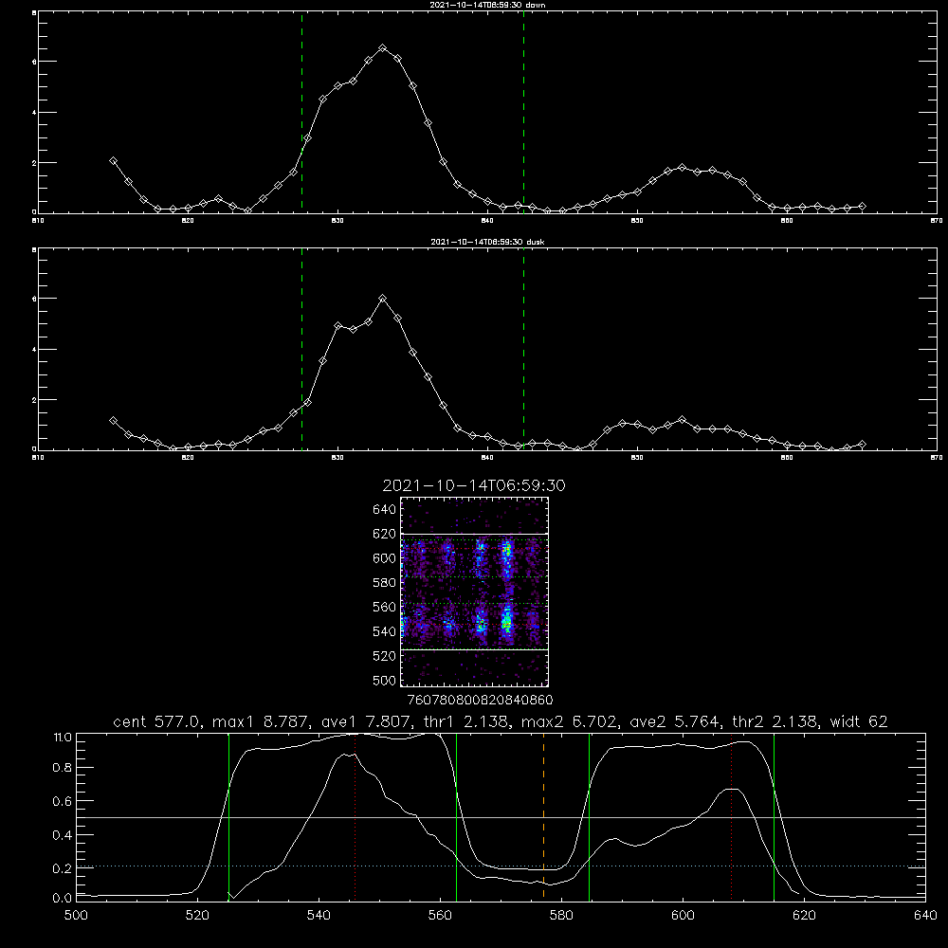
Task: Click bottom plot x-axis label 640
Action: click(925, 916)
